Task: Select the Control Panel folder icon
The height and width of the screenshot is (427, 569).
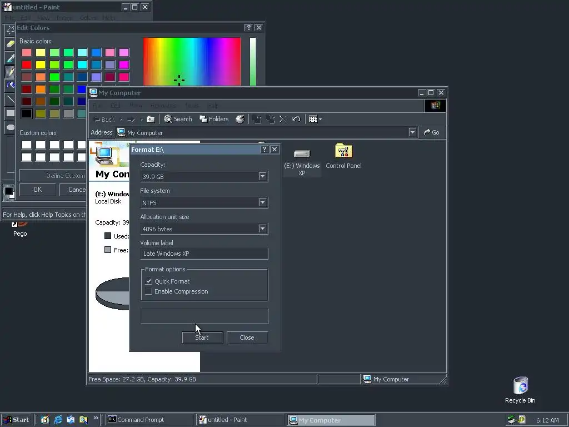Action: 343,156
